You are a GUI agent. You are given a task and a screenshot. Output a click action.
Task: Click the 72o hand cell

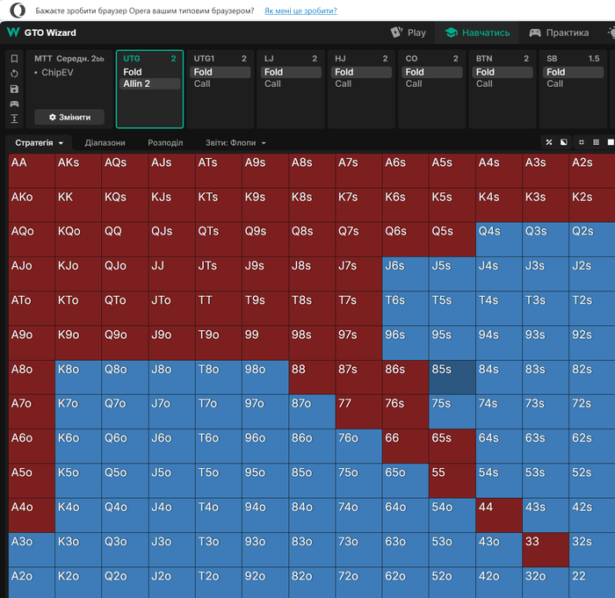click(358, 583)
